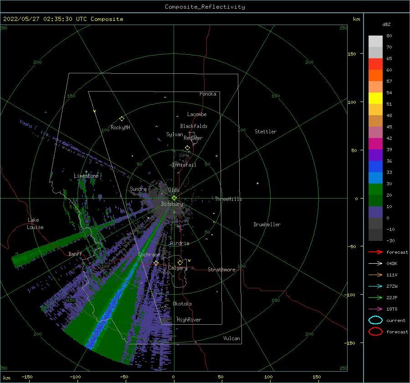Click the green 22JP arrow icon
This screenshot has width=410, height=383.
[375, 297]
